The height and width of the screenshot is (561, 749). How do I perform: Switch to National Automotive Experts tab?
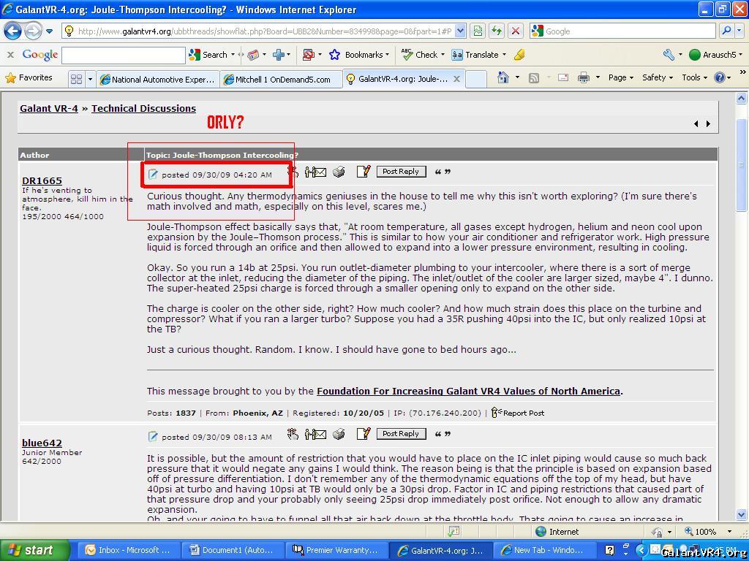coord(157,79)
